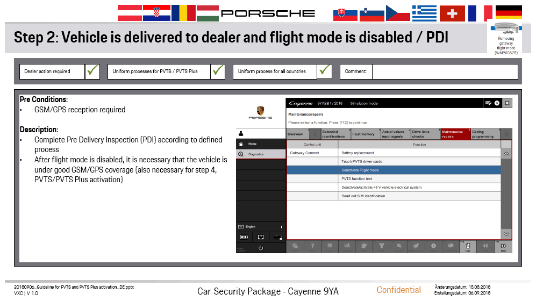This screenshot has height=301, width=536.
Task: Click the battery status icon
Action: click(244, 237)
